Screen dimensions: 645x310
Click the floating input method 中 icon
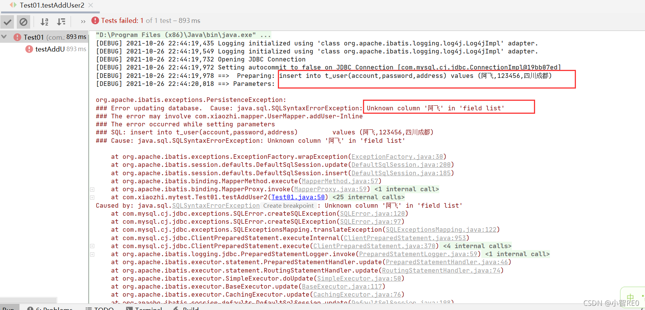coord(630,297)
